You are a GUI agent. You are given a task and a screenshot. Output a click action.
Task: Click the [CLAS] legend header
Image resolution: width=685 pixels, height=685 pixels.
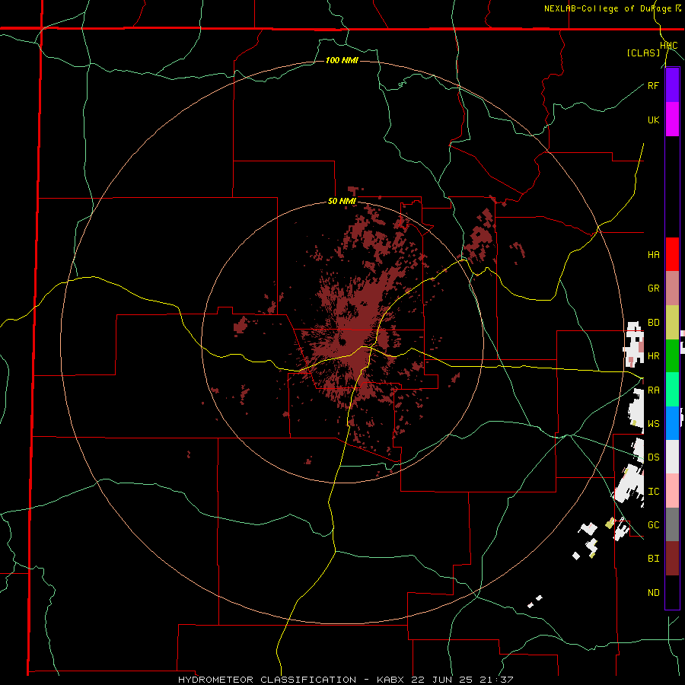coord(643,53)
